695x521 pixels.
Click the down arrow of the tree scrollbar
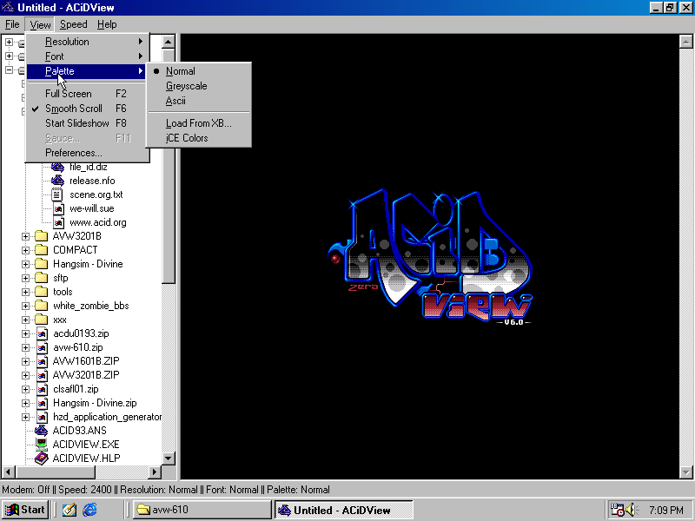coord(169,458)
